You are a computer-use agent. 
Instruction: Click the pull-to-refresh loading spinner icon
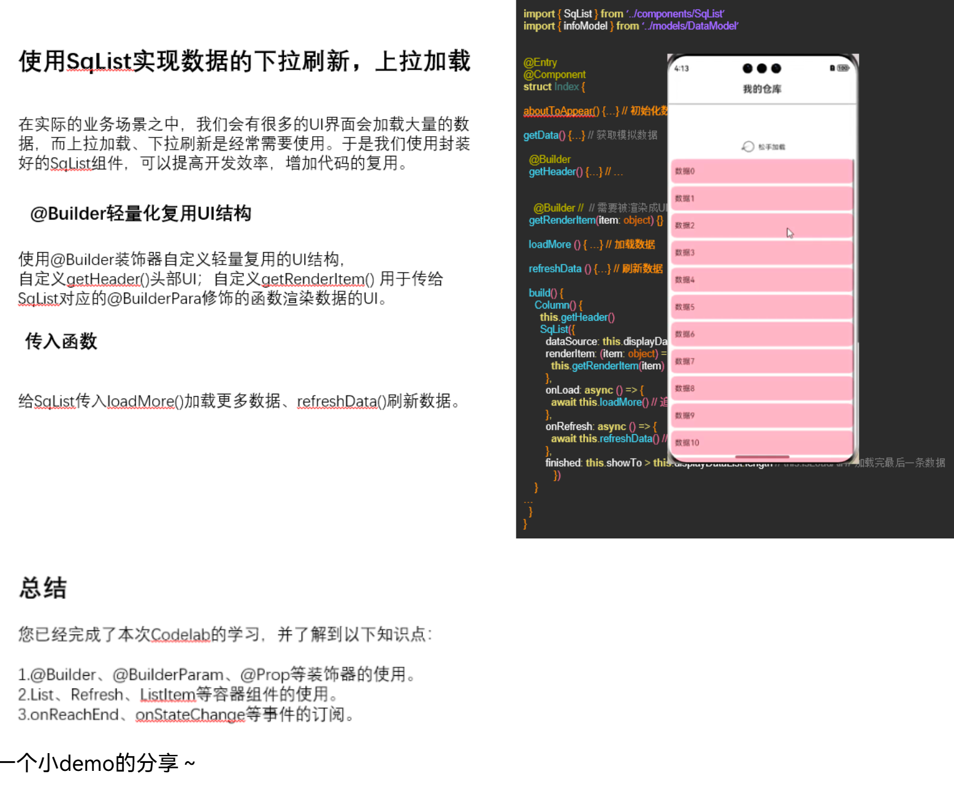747,147
